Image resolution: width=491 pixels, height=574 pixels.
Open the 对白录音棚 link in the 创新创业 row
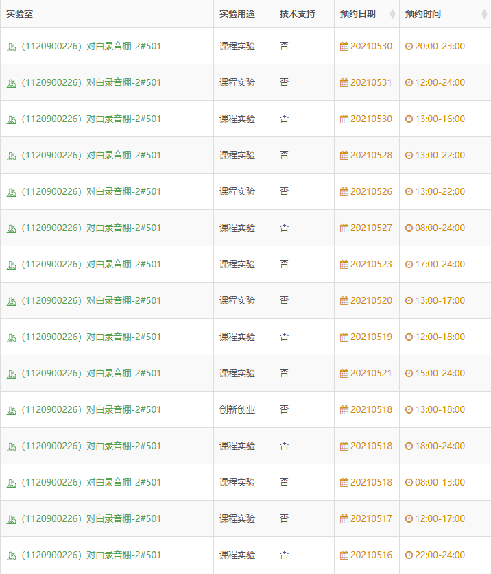[x=91, y=409]
